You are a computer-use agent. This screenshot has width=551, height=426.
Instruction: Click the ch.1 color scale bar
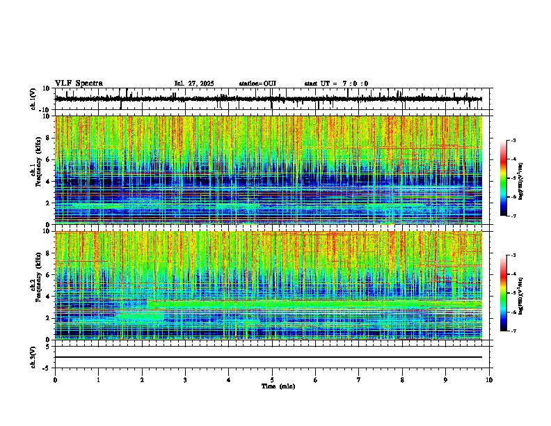(504, 178)
